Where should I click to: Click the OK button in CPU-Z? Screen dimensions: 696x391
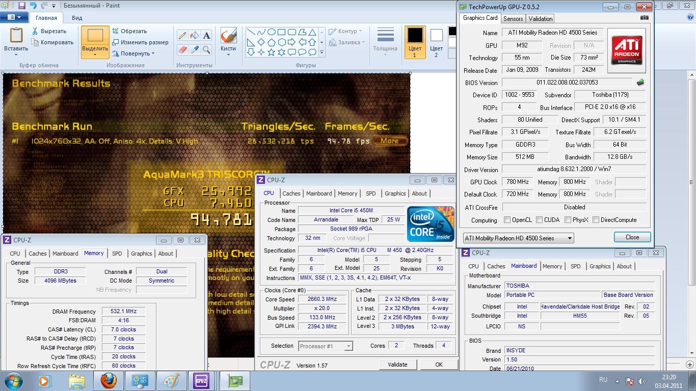click(439, 365)
